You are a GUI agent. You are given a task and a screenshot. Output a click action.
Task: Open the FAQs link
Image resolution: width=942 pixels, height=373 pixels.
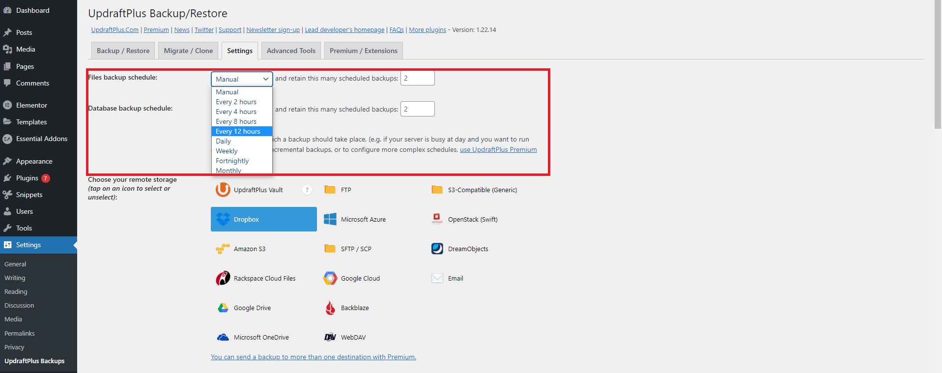point(397,30)
